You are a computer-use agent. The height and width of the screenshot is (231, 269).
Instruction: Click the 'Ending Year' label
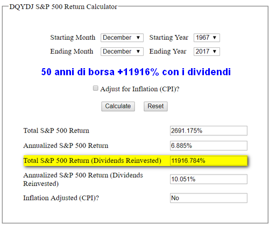pos(168,52)
